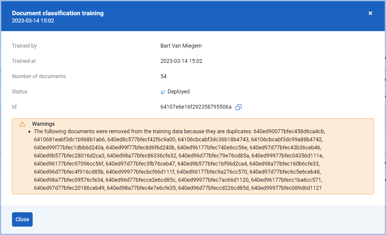Image resolution: width=386 pixels, height=235 pixels.
Task: Select duplicate document id 640ed99977bfec04356d111e
Action: click(x=287, y=156)
